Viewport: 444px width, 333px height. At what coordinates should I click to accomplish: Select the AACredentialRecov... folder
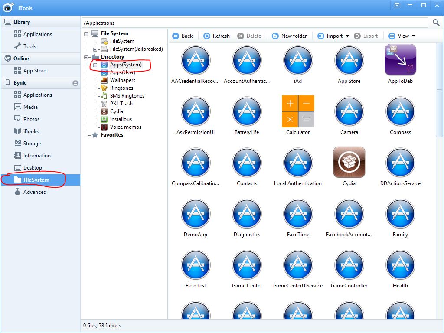[196, 60]
